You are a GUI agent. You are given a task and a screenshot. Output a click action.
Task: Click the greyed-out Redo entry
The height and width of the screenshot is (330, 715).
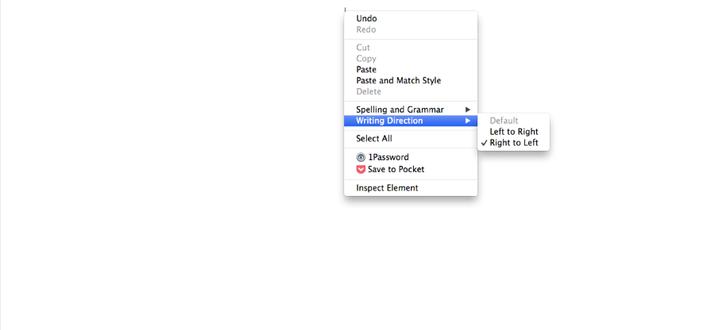coord(366,29)
